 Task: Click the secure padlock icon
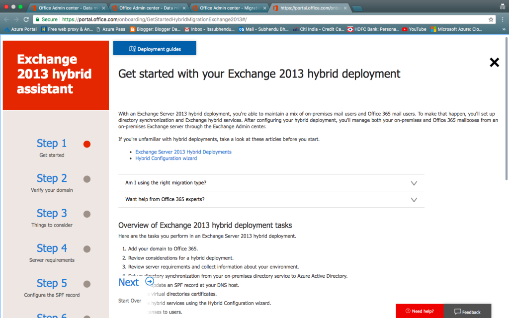37,19
